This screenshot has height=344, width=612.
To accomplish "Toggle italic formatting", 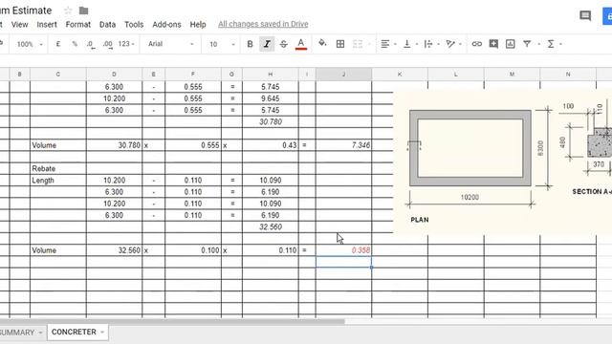I will [x=267, y=44].
